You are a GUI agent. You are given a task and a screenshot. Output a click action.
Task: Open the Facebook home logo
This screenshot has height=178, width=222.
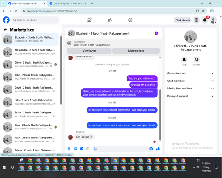[6, 20]
